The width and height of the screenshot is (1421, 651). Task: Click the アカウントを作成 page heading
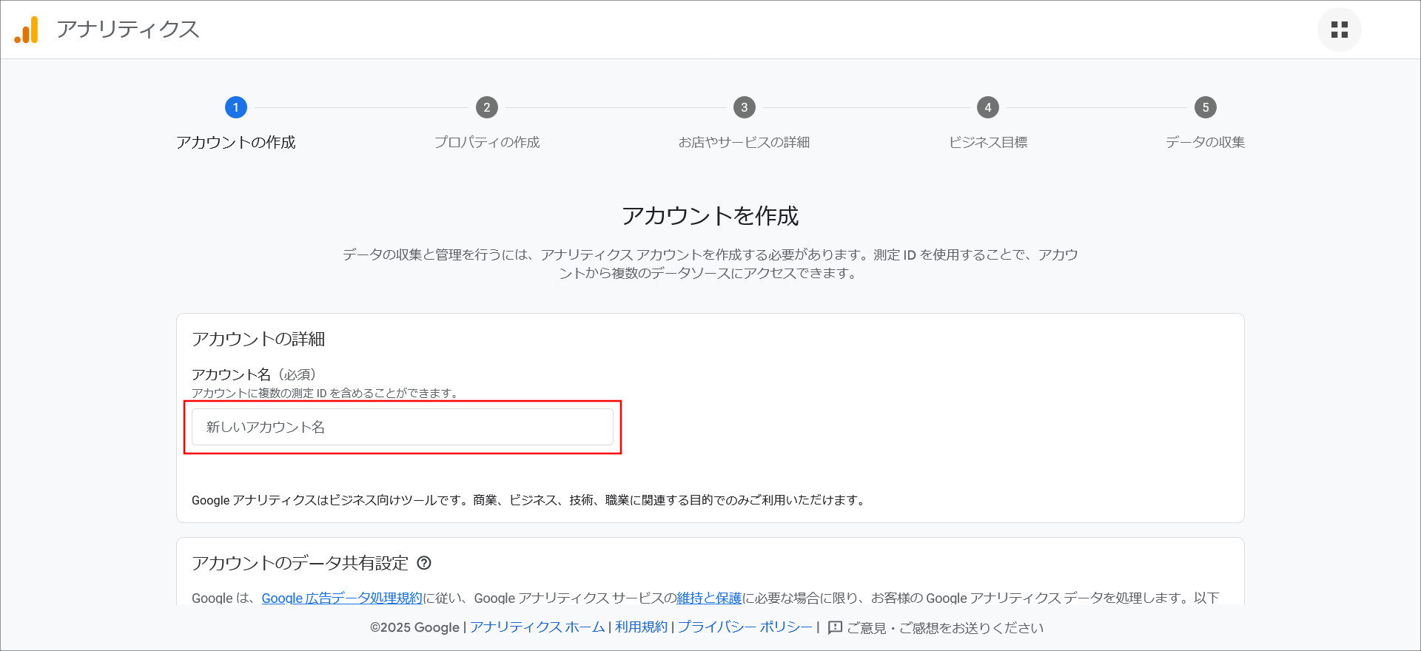[x=710, y=216]
